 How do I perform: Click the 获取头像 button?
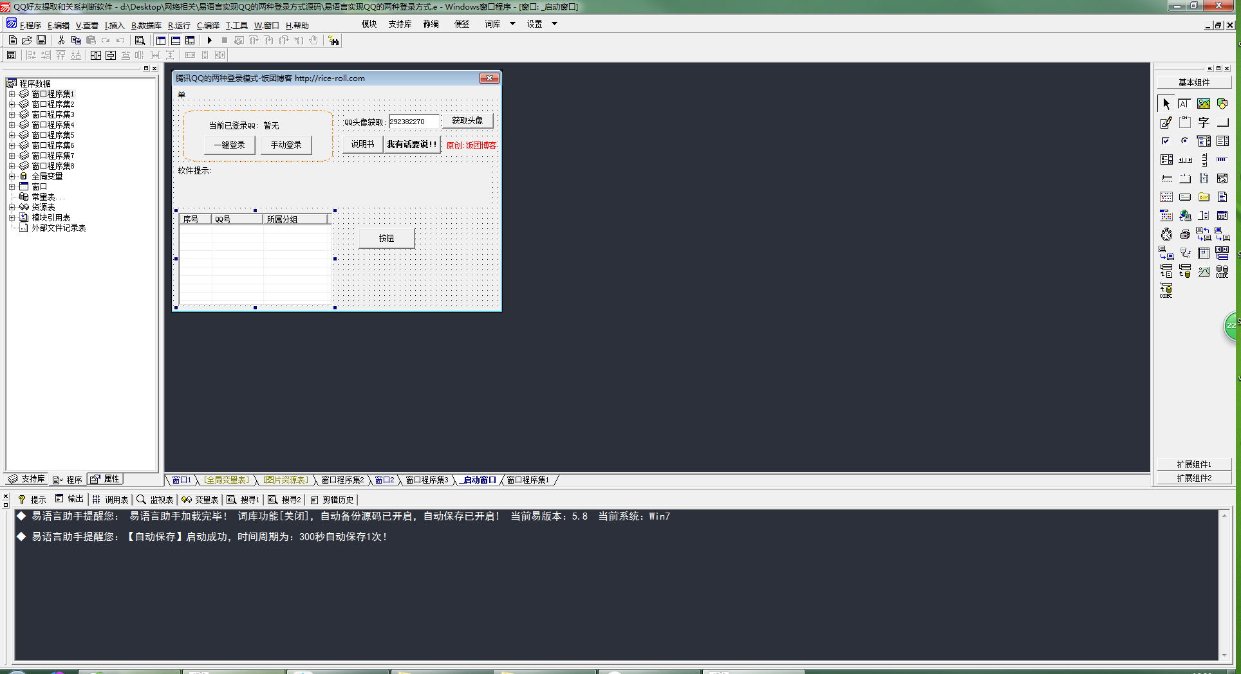(467, 121)
